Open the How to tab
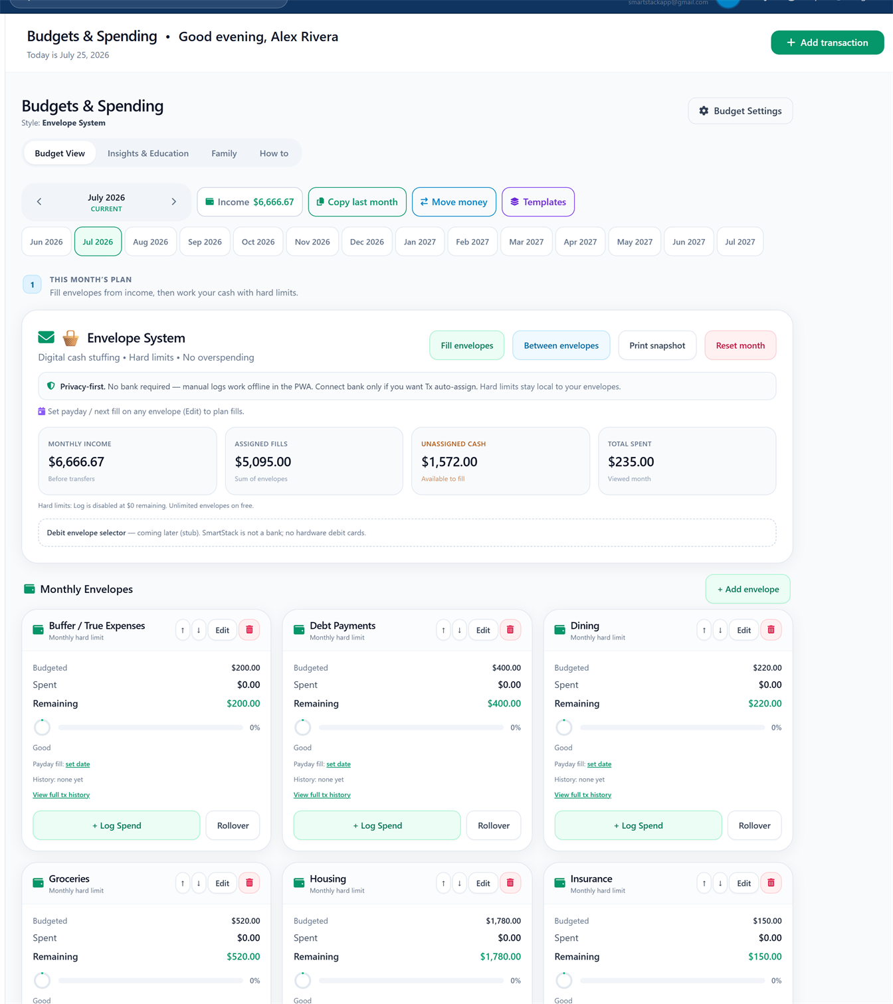This screenshot has height=1004, width=893. [274, 153]
